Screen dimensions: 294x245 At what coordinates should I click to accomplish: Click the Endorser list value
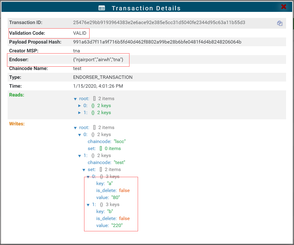98,60
